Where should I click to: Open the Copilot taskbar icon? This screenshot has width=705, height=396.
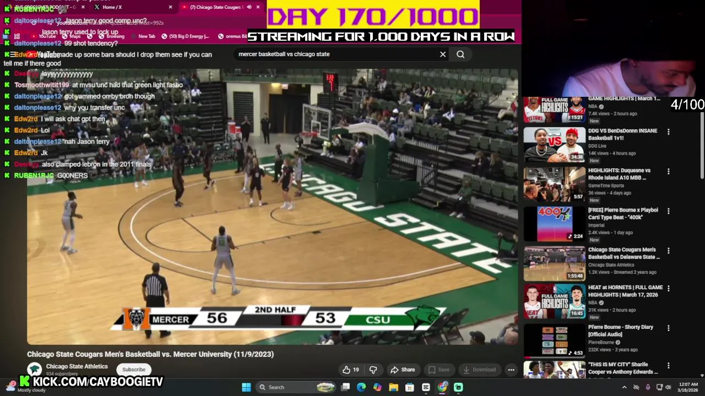377,387
